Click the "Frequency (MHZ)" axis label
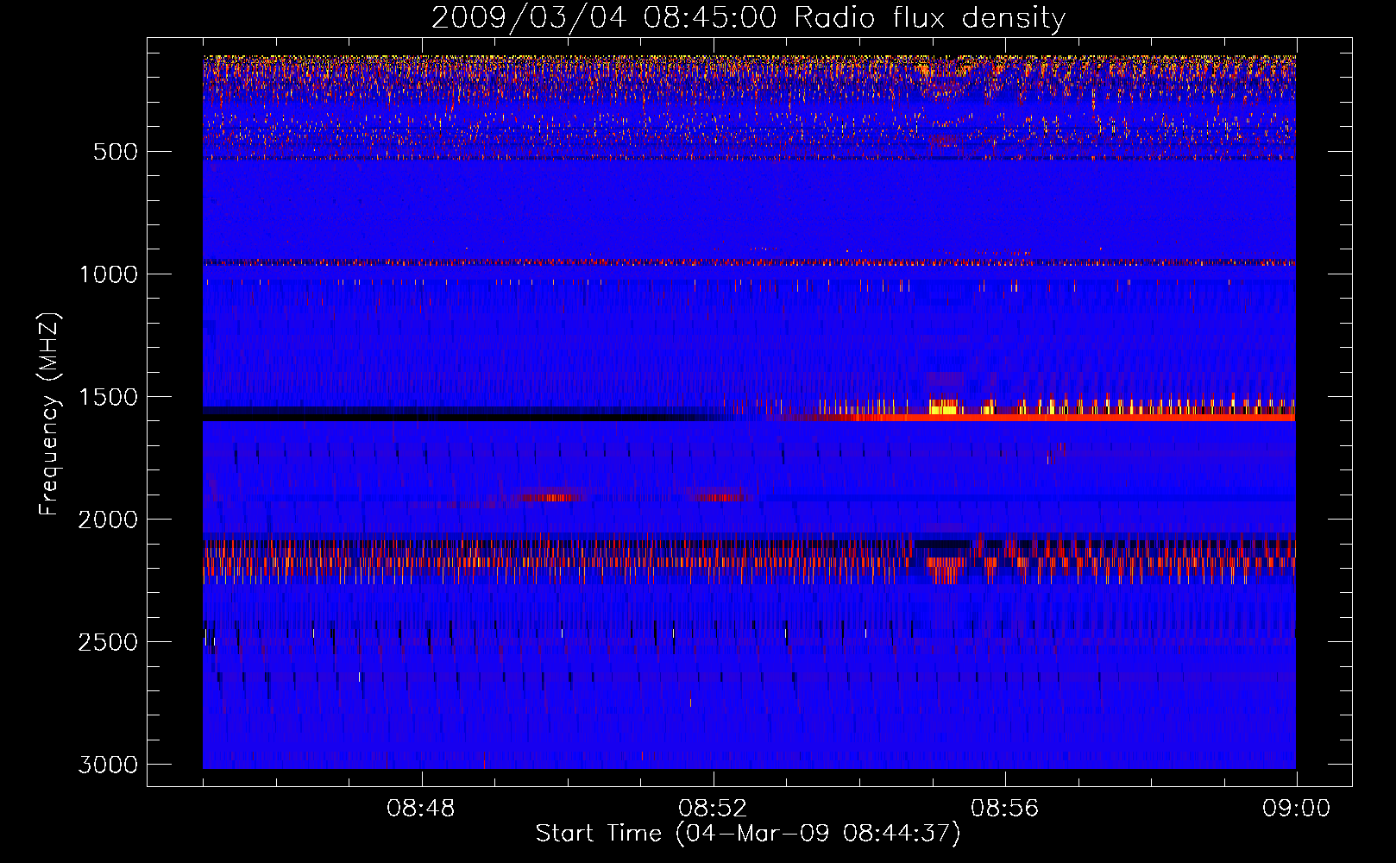The height and width of the screenshot is (863, 1396). pos(49,414)
